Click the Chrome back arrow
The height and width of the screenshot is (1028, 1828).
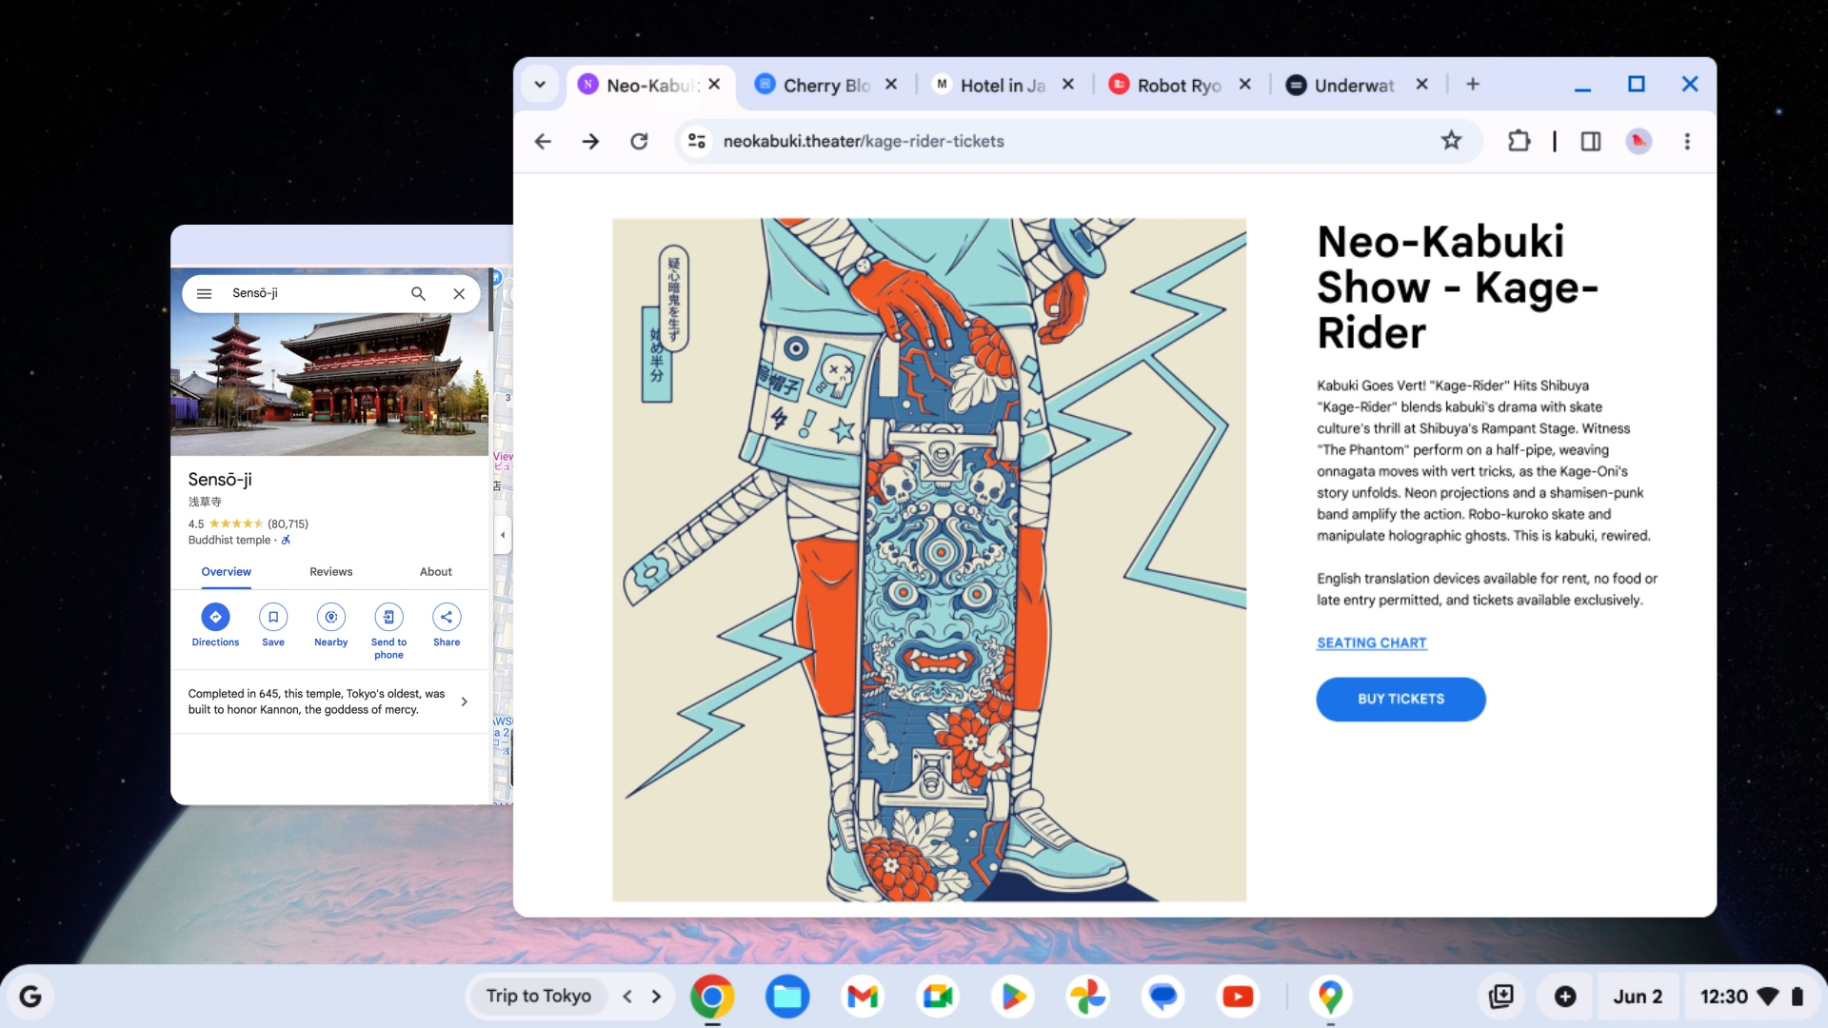543,141
